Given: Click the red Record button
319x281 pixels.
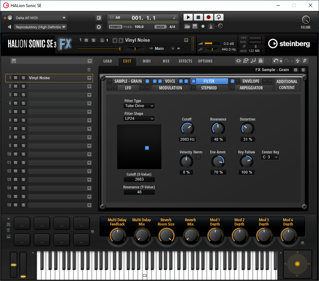Looking at the screenshot, I should (208, 17).
